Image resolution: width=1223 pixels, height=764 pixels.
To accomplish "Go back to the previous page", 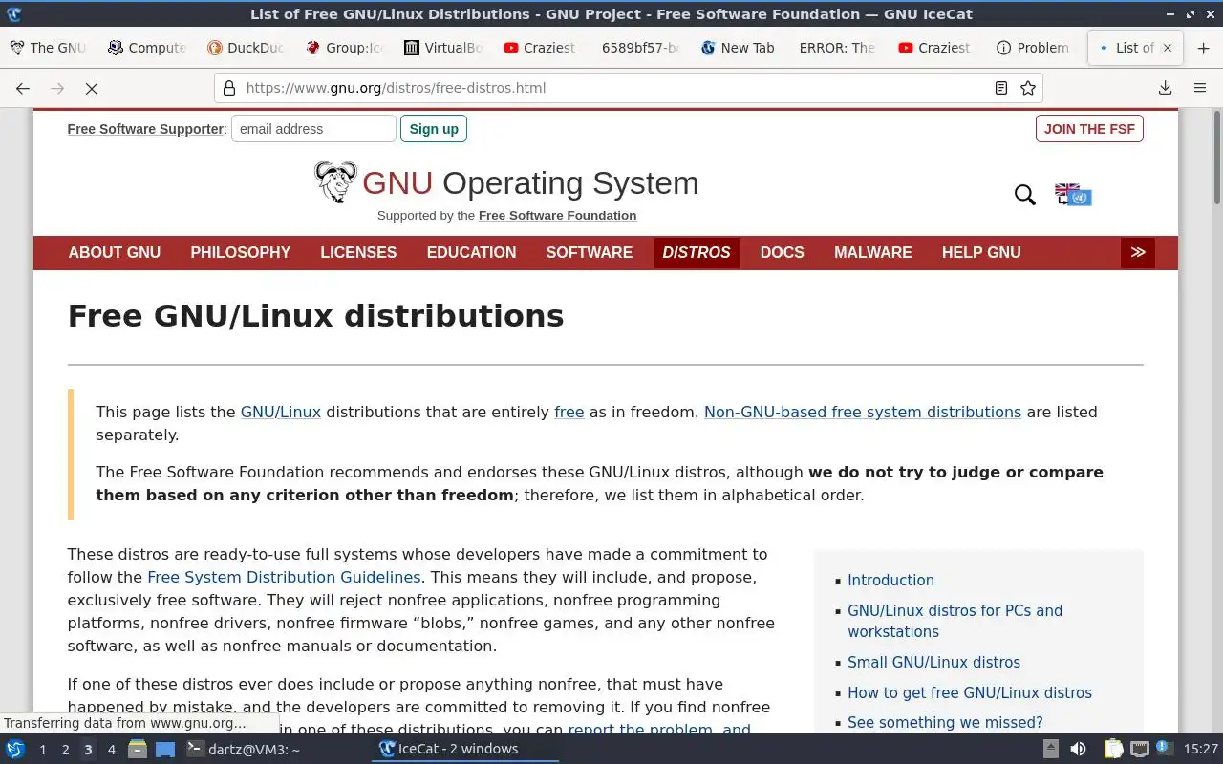I will 23,88.
